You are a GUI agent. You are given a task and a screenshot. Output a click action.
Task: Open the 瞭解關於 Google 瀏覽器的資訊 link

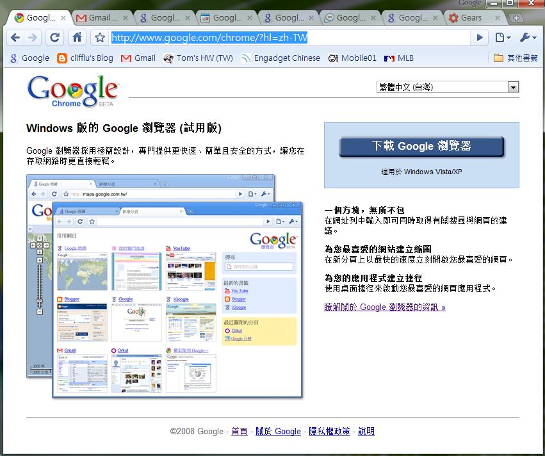385,307
